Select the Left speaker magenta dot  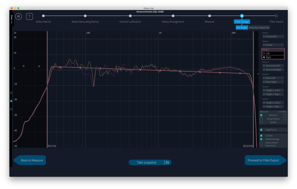264,53
